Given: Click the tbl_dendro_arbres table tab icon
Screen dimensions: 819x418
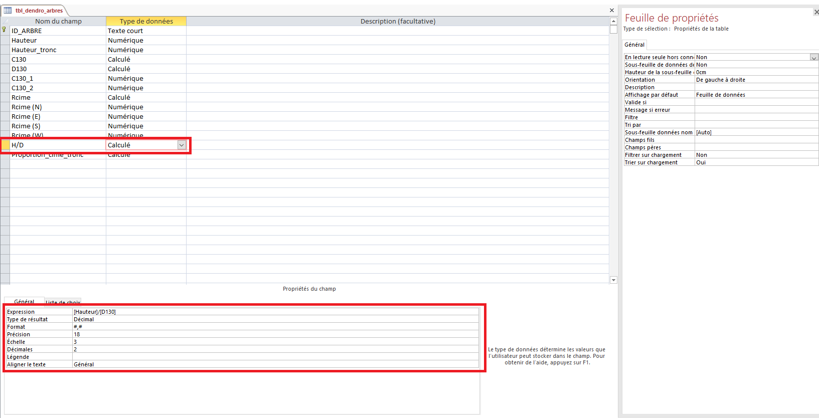Looking at the screenshot, I should click(x=8, y=11).
